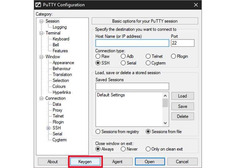Open the SSH category in tree

click(x=57, y=128)
